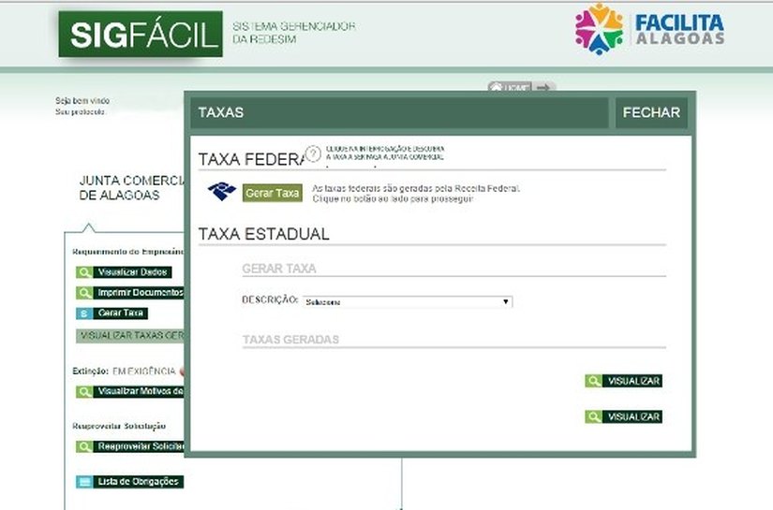Click the TAXAS dialog title bar
Image resolution: width=773 pixels, height=510 pixels.
[399, 112]
